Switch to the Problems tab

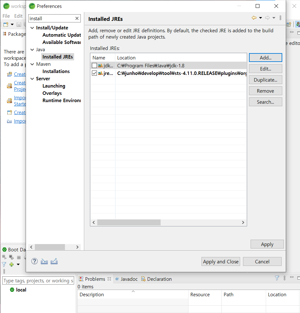coord(95,279)
